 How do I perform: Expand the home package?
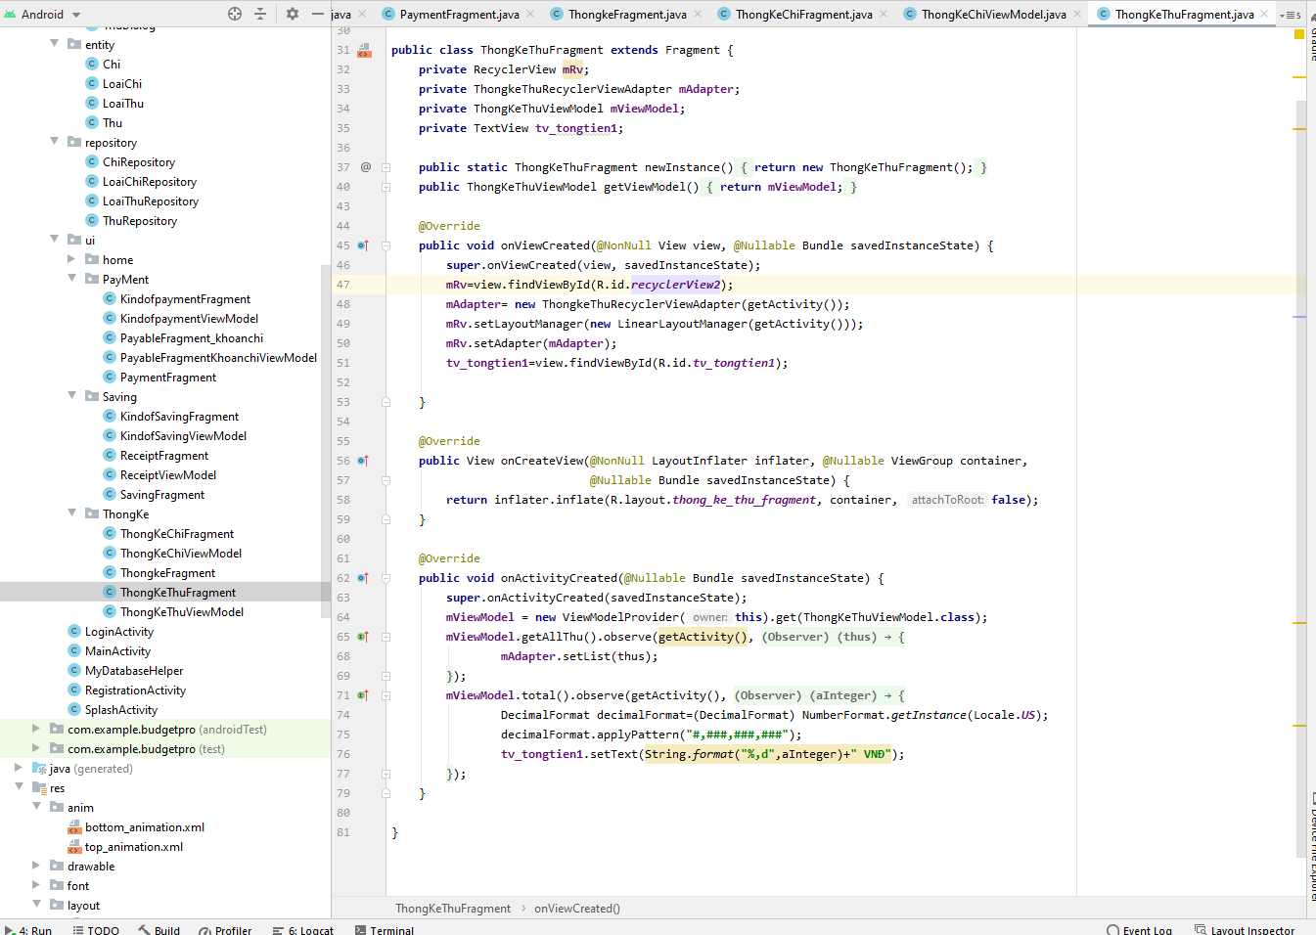tap(72, 259)
